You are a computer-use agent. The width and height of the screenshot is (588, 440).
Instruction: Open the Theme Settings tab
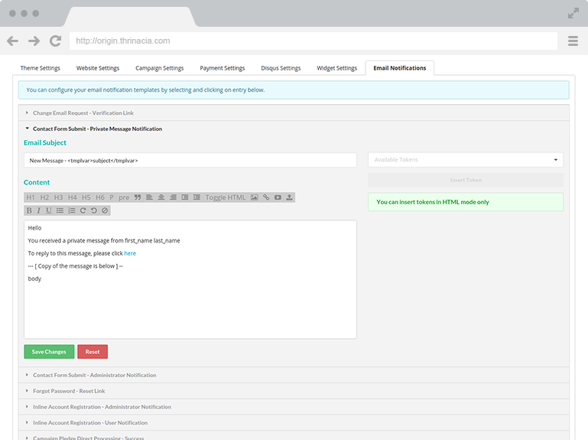pos(40,68)
